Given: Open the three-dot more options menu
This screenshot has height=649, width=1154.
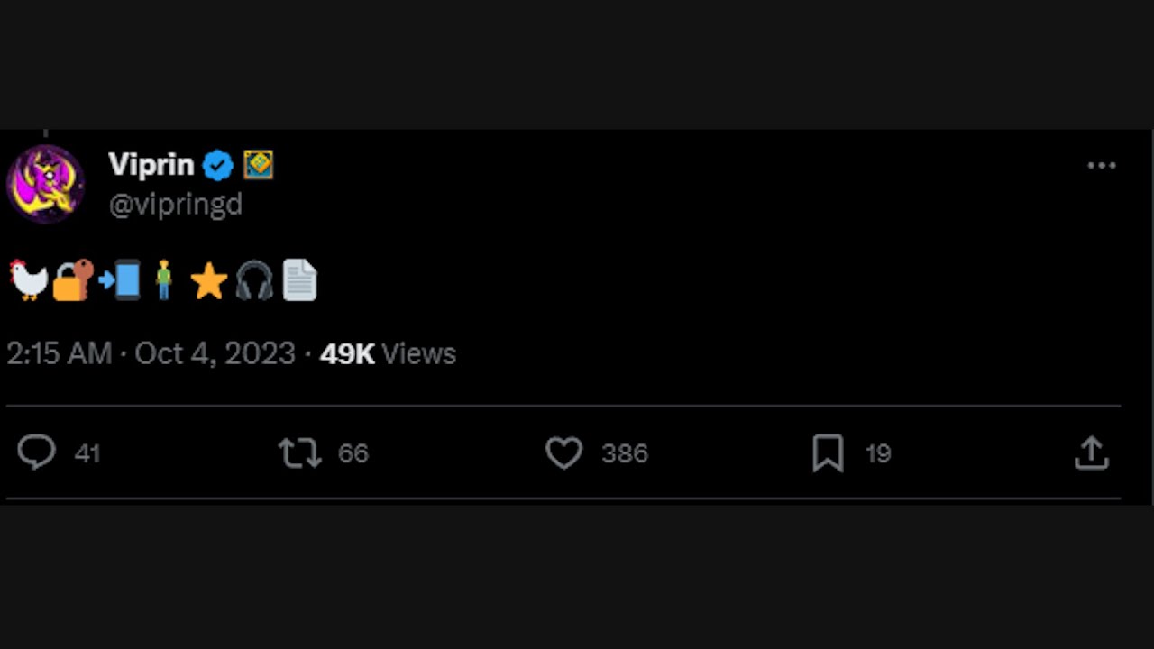Looking at the screenshot, I should point(1102,166).
